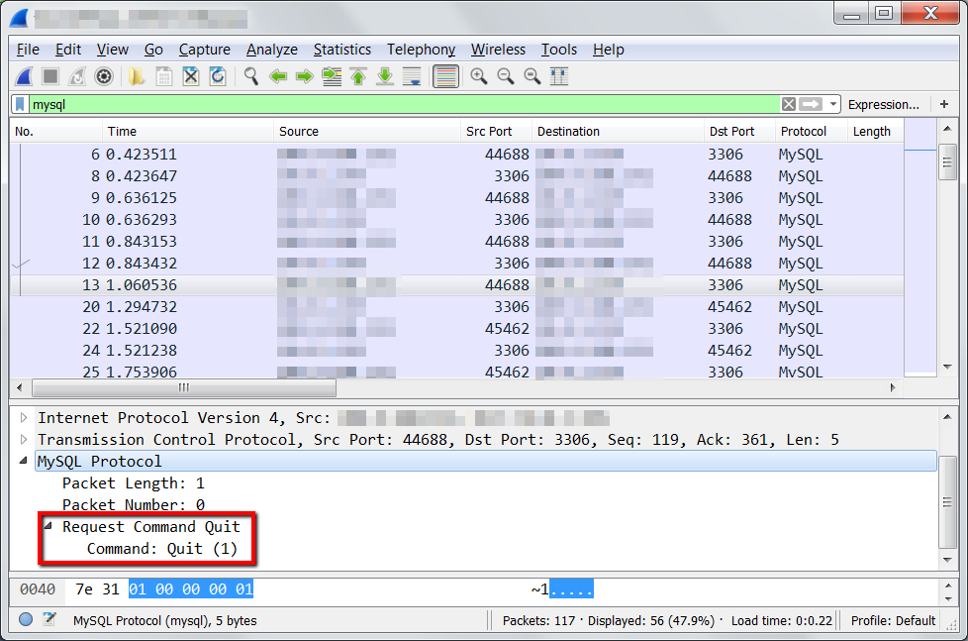
Task: Open capture options gear icon
Action: coord(104,76)
